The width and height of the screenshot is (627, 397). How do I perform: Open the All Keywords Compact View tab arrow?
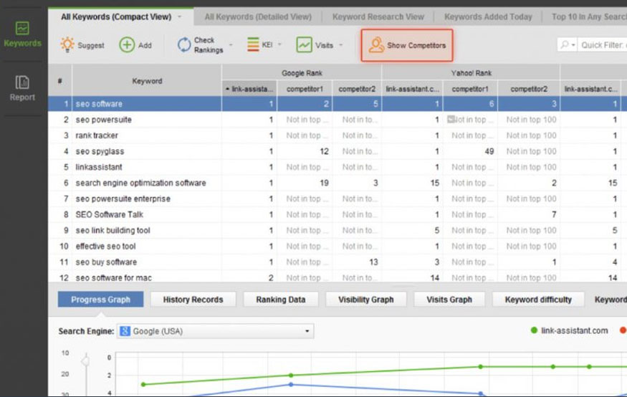click(180, 16)
